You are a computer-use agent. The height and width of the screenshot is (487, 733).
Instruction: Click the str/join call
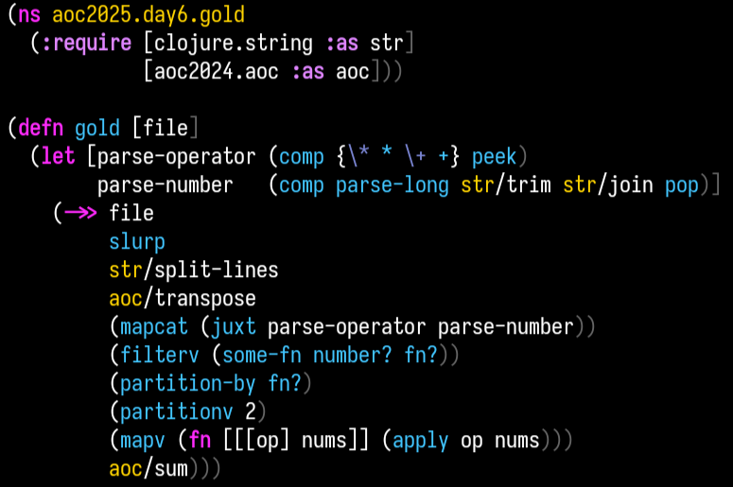[x=608, y=184]
